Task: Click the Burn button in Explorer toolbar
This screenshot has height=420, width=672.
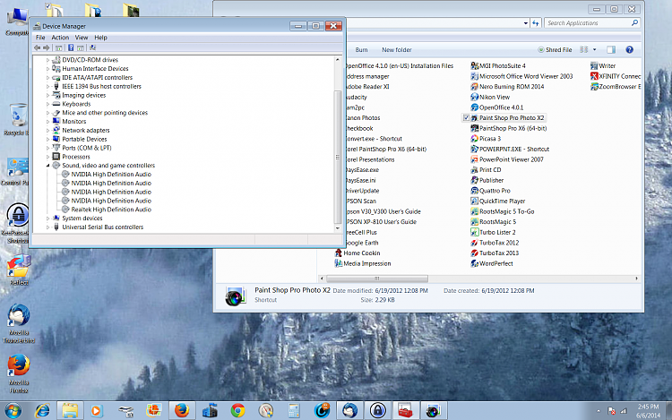Action: 361,49
